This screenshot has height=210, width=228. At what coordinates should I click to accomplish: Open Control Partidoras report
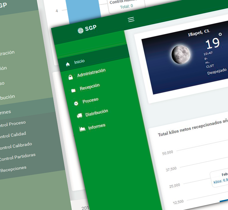[17, 157]
